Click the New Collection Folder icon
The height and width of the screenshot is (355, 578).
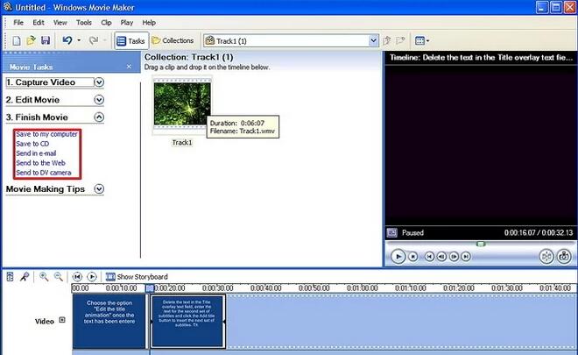click(x=400, y=40)
